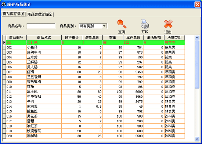Click product code 020 cell
This screenshot has height=144, width=202.
click(x=16, y=136)
